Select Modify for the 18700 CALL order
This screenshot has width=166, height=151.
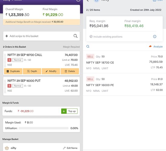tap(51, 71)
